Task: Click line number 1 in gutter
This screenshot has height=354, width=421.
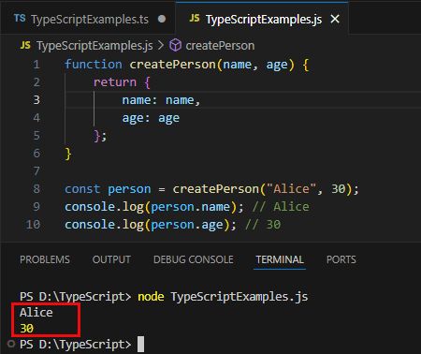Action: click(36, 65)
